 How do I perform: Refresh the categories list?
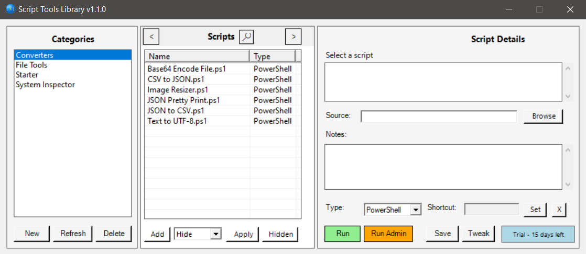73,234
